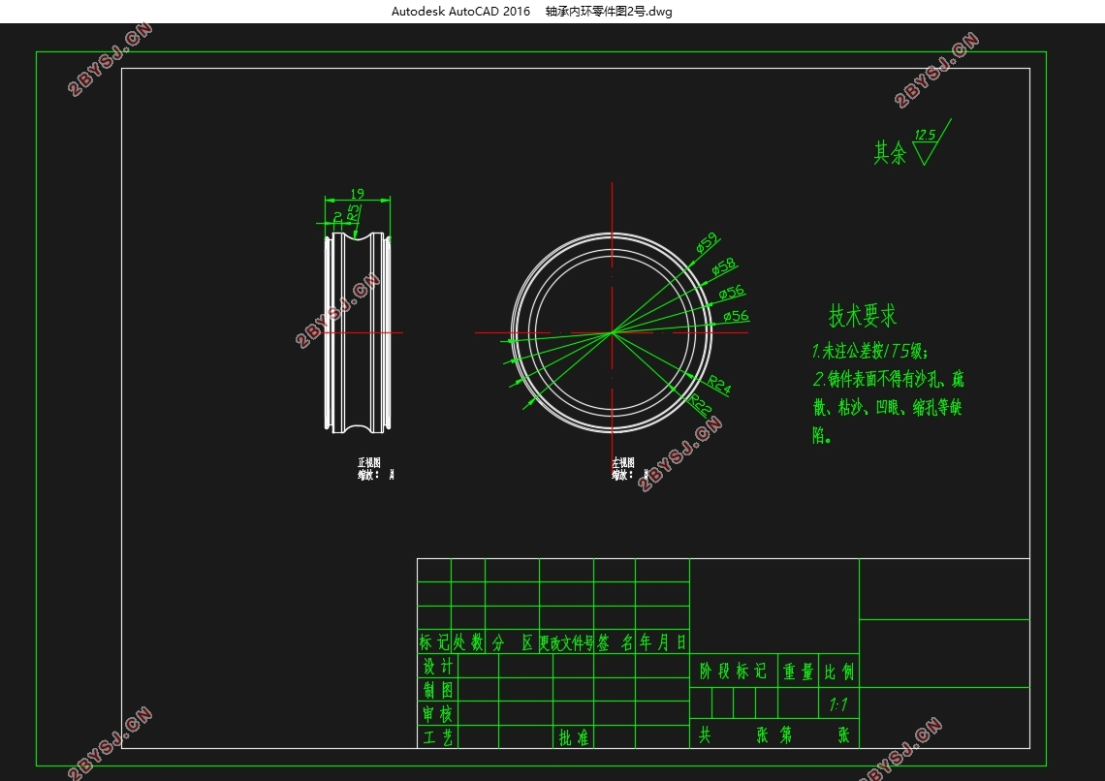Click the 其余 surface finish label
1105x781 pixels.
click(x=890, y=152)
